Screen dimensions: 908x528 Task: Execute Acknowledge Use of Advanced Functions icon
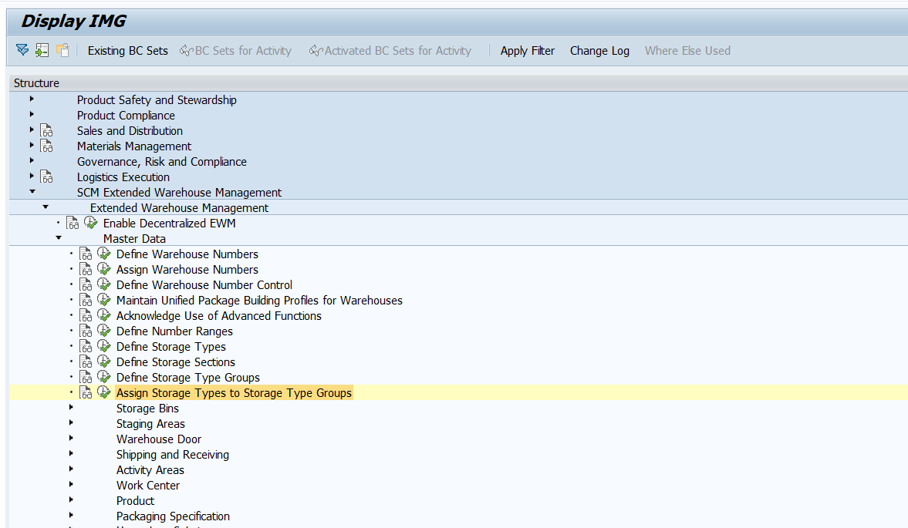103,315
